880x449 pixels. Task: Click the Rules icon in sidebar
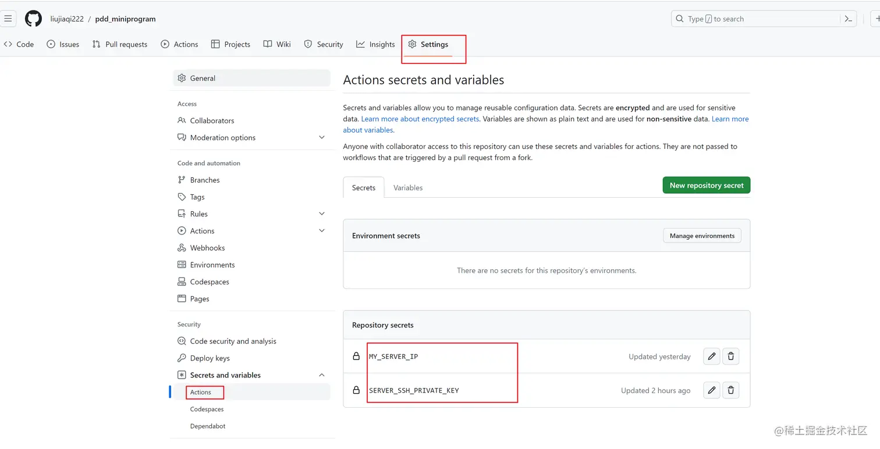point(182,213)
